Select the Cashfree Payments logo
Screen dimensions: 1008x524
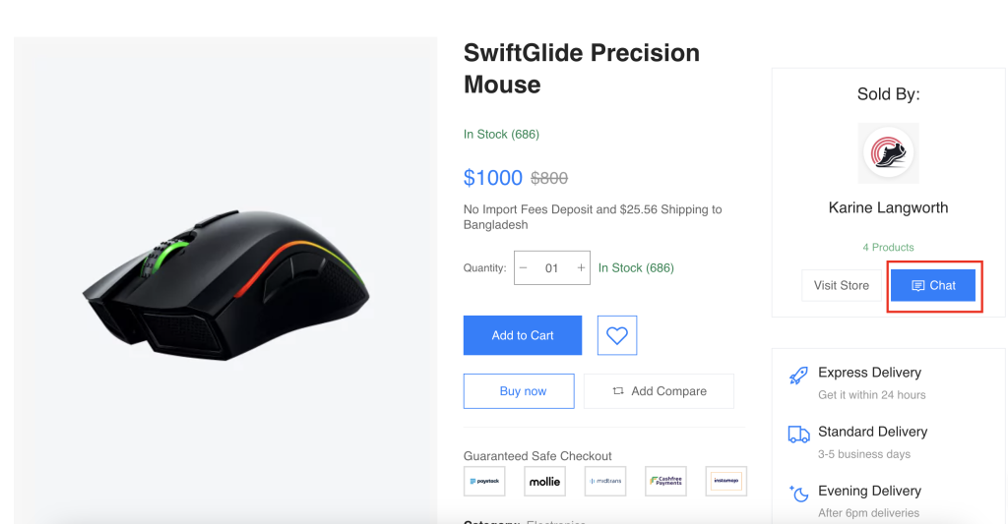pyautogui.click(x=665, y=481)
